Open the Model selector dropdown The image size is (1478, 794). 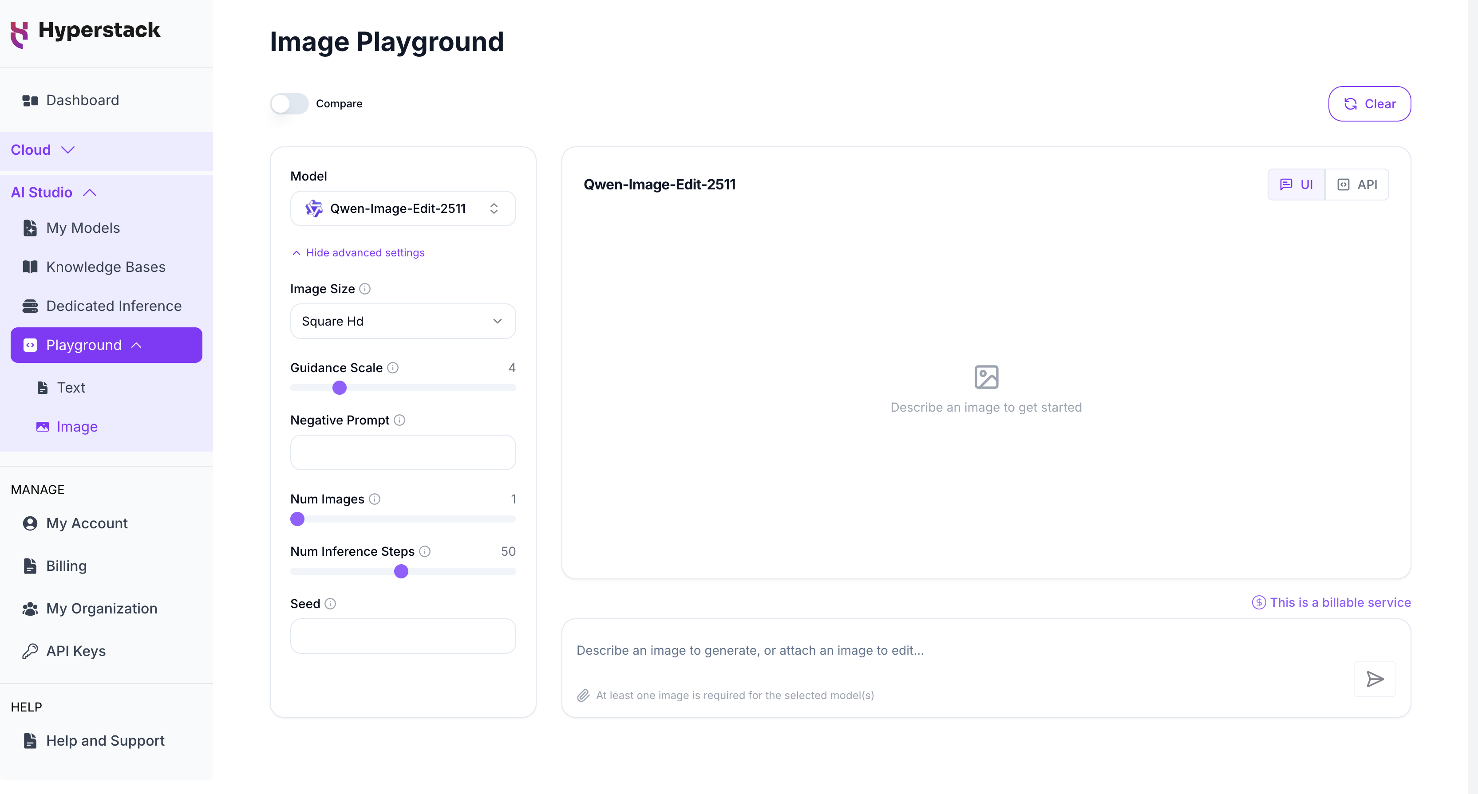pos(403,208)
